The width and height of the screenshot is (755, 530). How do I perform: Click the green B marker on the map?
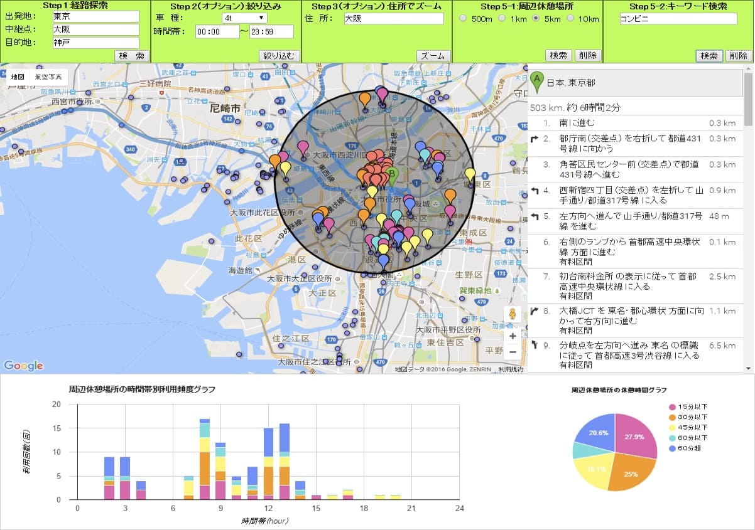pos(393,174)
